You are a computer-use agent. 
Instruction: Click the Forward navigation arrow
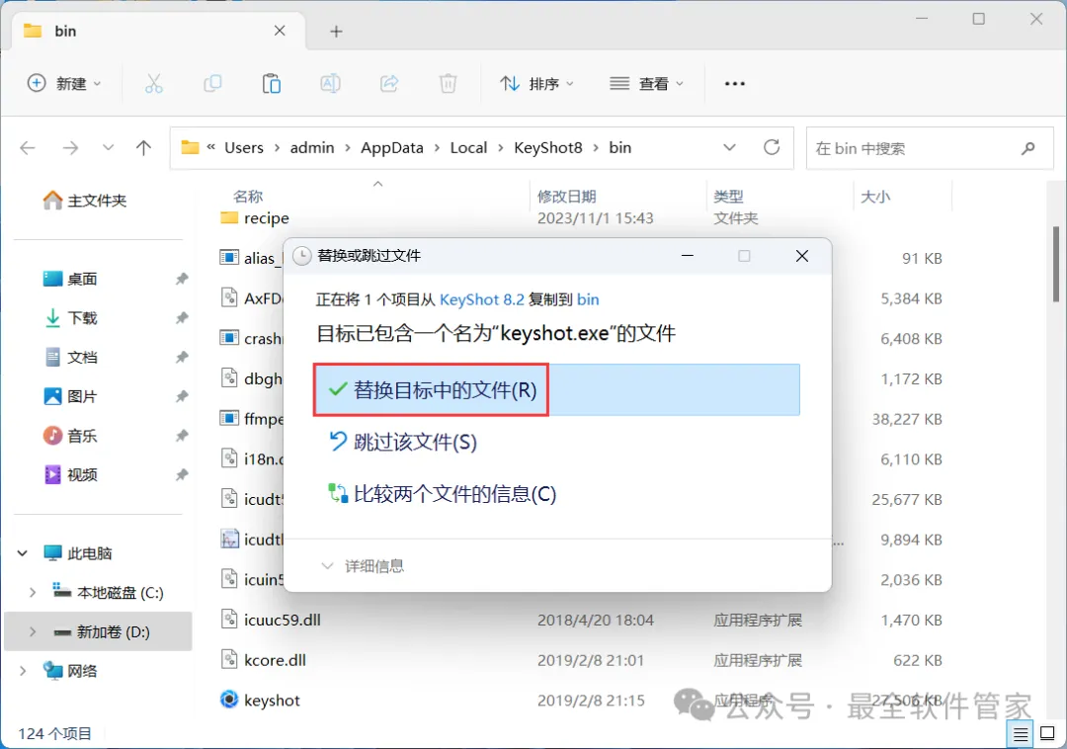71,147
